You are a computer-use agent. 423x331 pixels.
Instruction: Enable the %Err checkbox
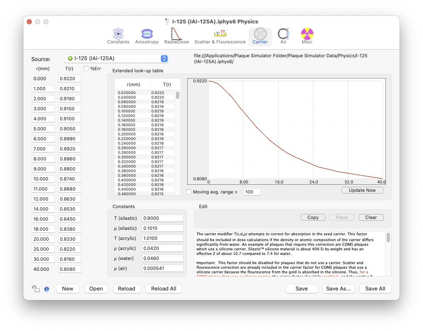coord(86,69)
